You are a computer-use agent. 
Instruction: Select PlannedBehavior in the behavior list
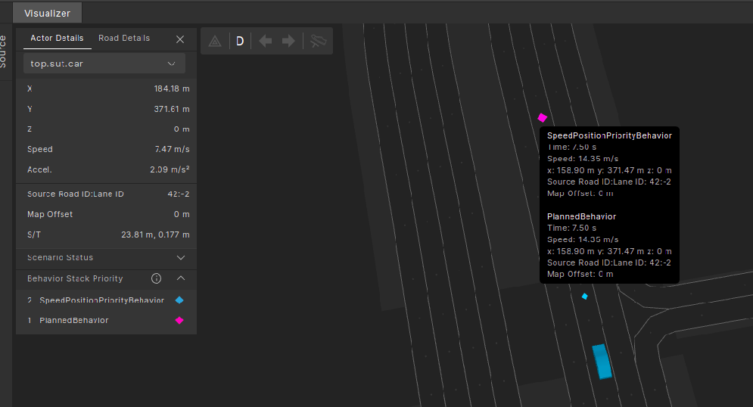(x=73, y=321)
